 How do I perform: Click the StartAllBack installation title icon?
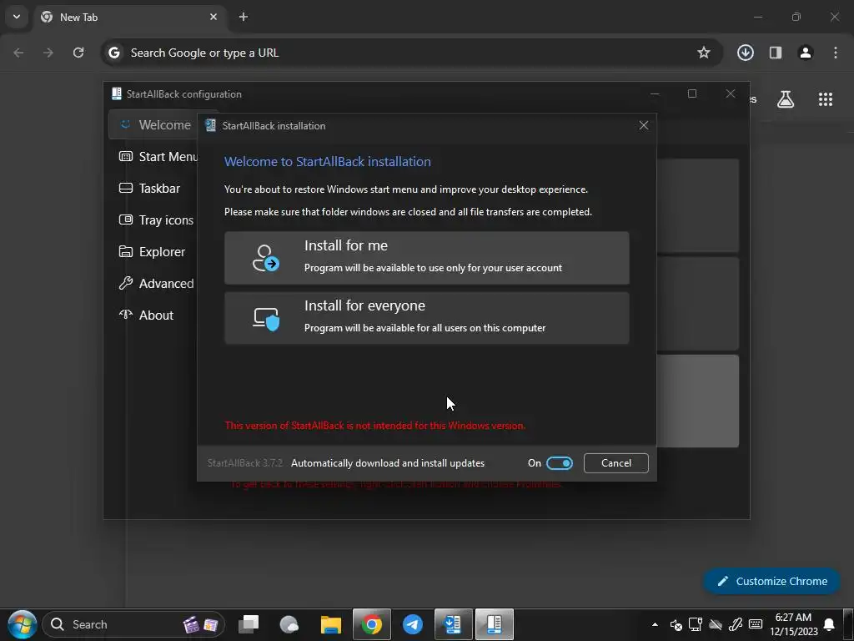[210, 125]
